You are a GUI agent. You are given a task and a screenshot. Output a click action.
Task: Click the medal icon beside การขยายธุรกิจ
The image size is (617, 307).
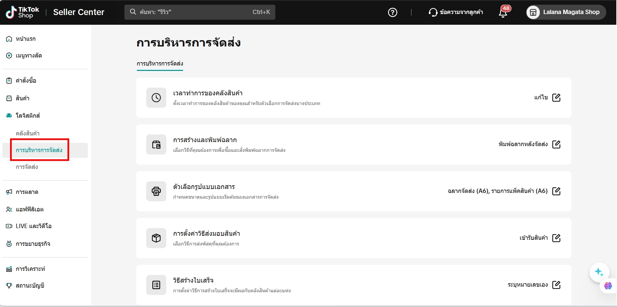point(9,244)
